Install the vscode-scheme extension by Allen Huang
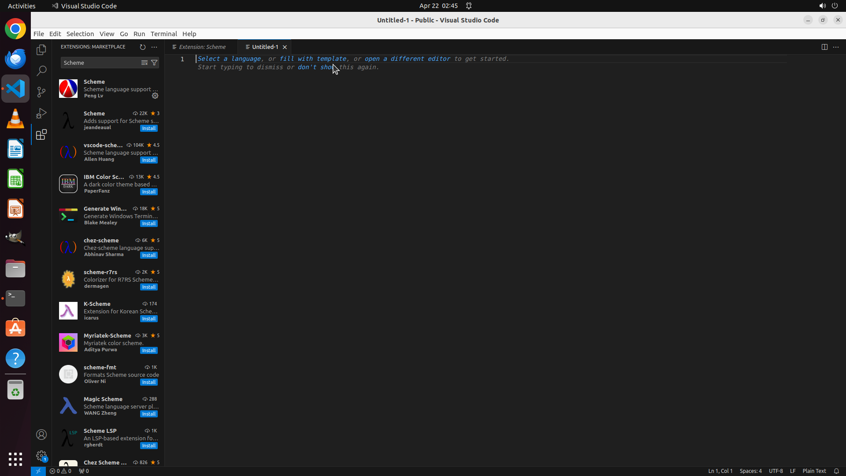846x476 pixels. pyautogui.click(x=148, y=160)
